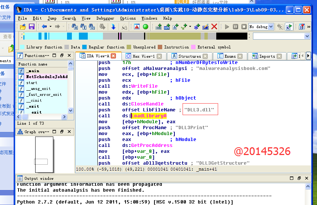Image resolution: width=317 pixels, height=205 pixels.
Task: Select _main in the functions list
Action: pyautogui.click(x=33, y=71)
